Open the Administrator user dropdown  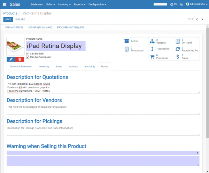coord(196,4)
